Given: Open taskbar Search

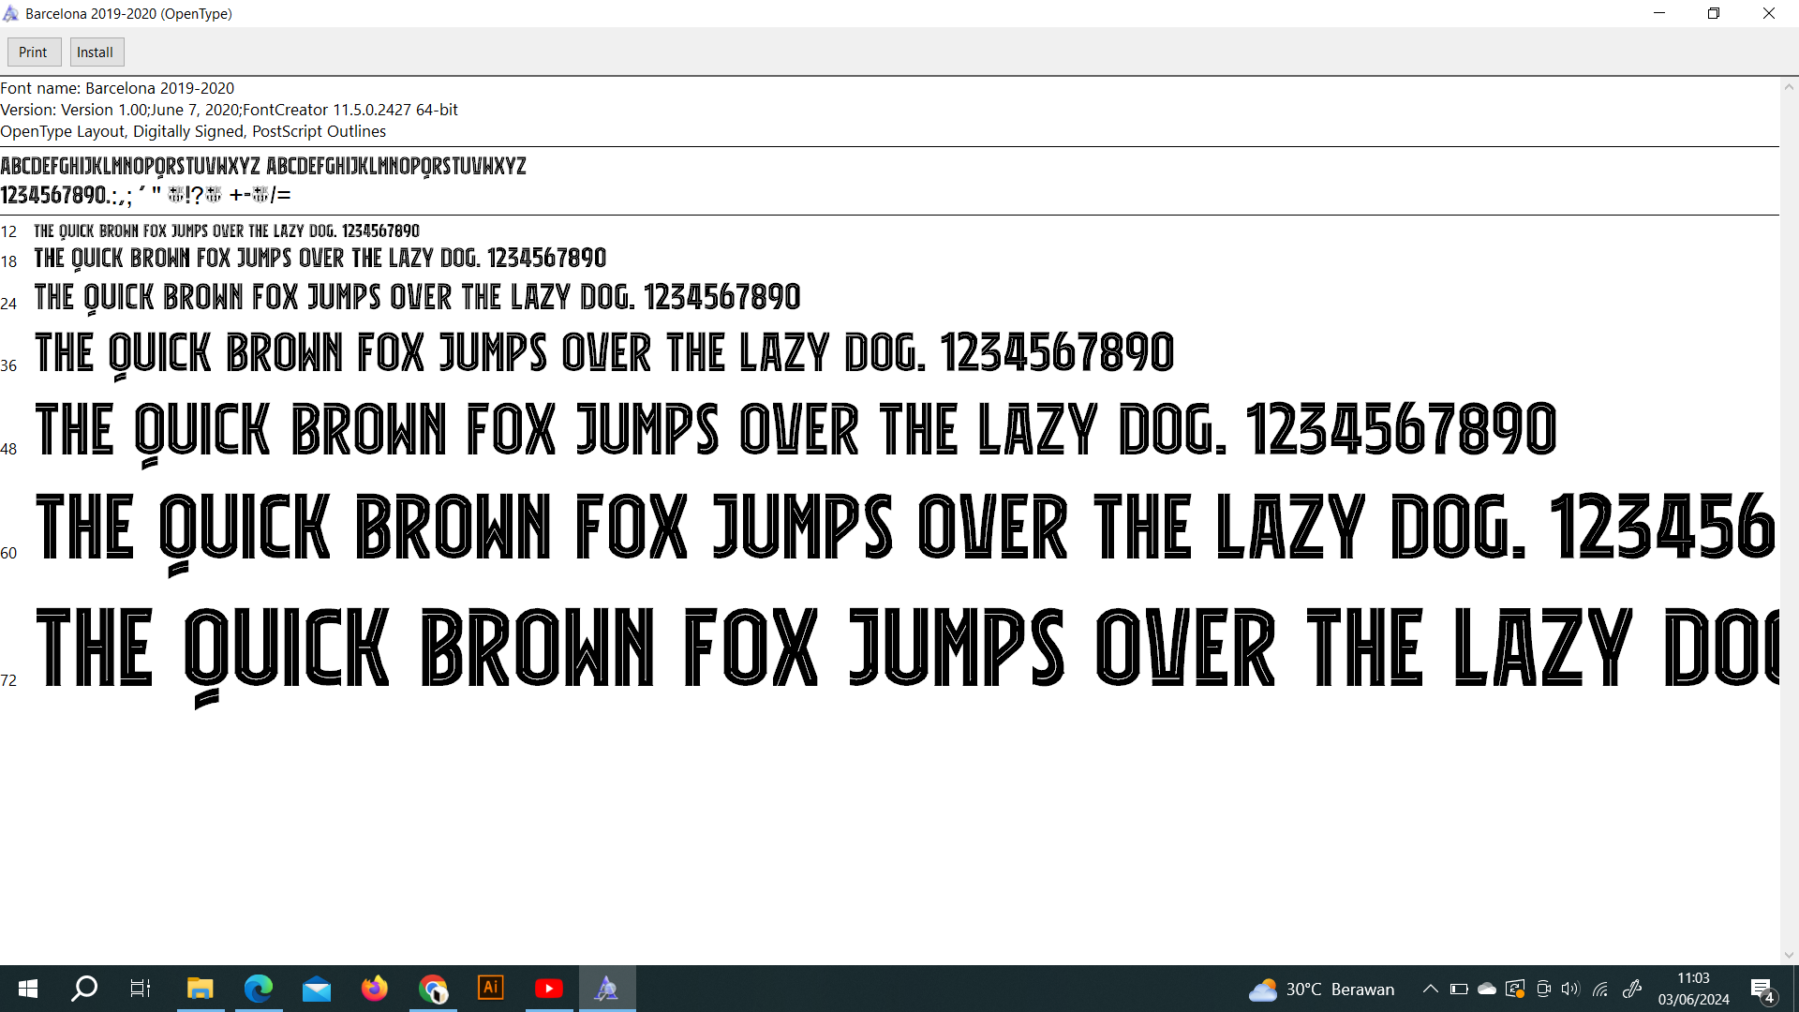Looking at the screenshot, I should 84,989.
